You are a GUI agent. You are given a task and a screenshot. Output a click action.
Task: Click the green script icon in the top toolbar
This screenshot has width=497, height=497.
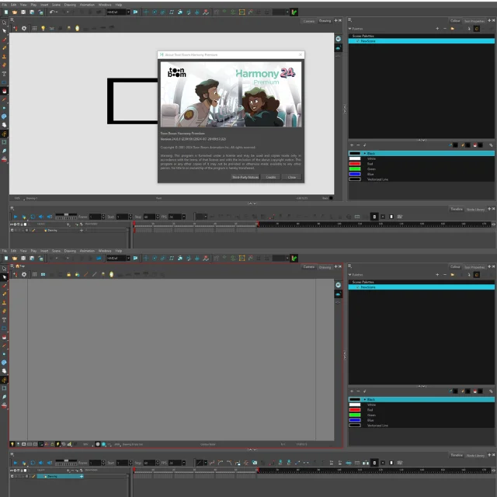coord(294,12)
